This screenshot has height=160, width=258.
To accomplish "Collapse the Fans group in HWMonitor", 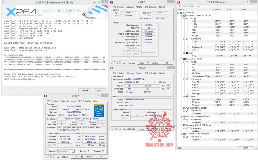I will [x=184, y=53].
